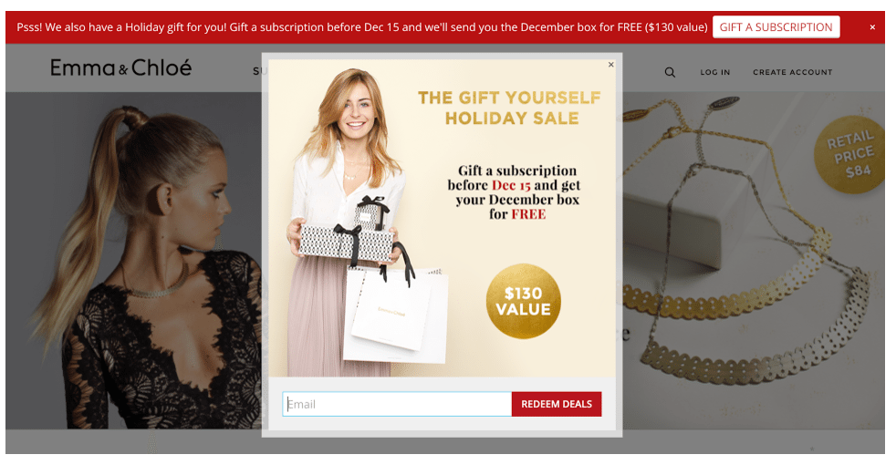The height and width of the screenshot is (465, 896).
Task: Click the Emma & Chloé logo
Action: 120,68
